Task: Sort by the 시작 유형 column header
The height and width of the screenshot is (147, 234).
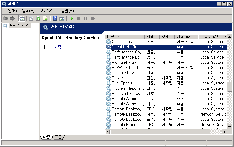Action: (187, 37)
